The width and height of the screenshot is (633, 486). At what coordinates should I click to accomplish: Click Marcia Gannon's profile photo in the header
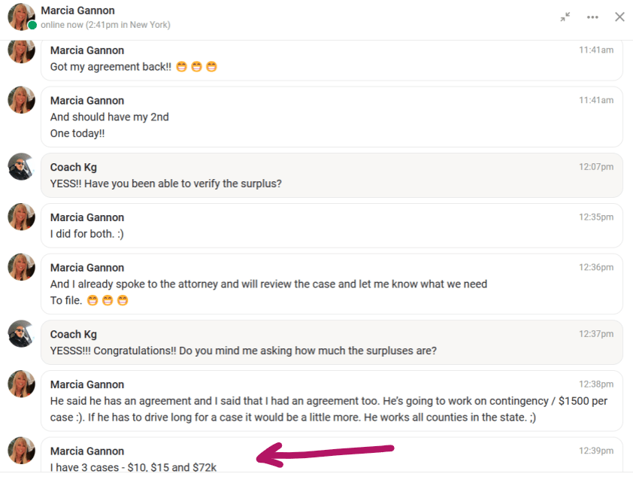(x=21, y=17)
